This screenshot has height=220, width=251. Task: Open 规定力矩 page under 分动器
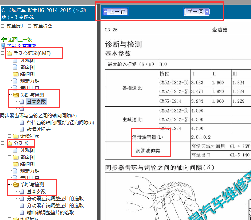(x=29, y=171)
